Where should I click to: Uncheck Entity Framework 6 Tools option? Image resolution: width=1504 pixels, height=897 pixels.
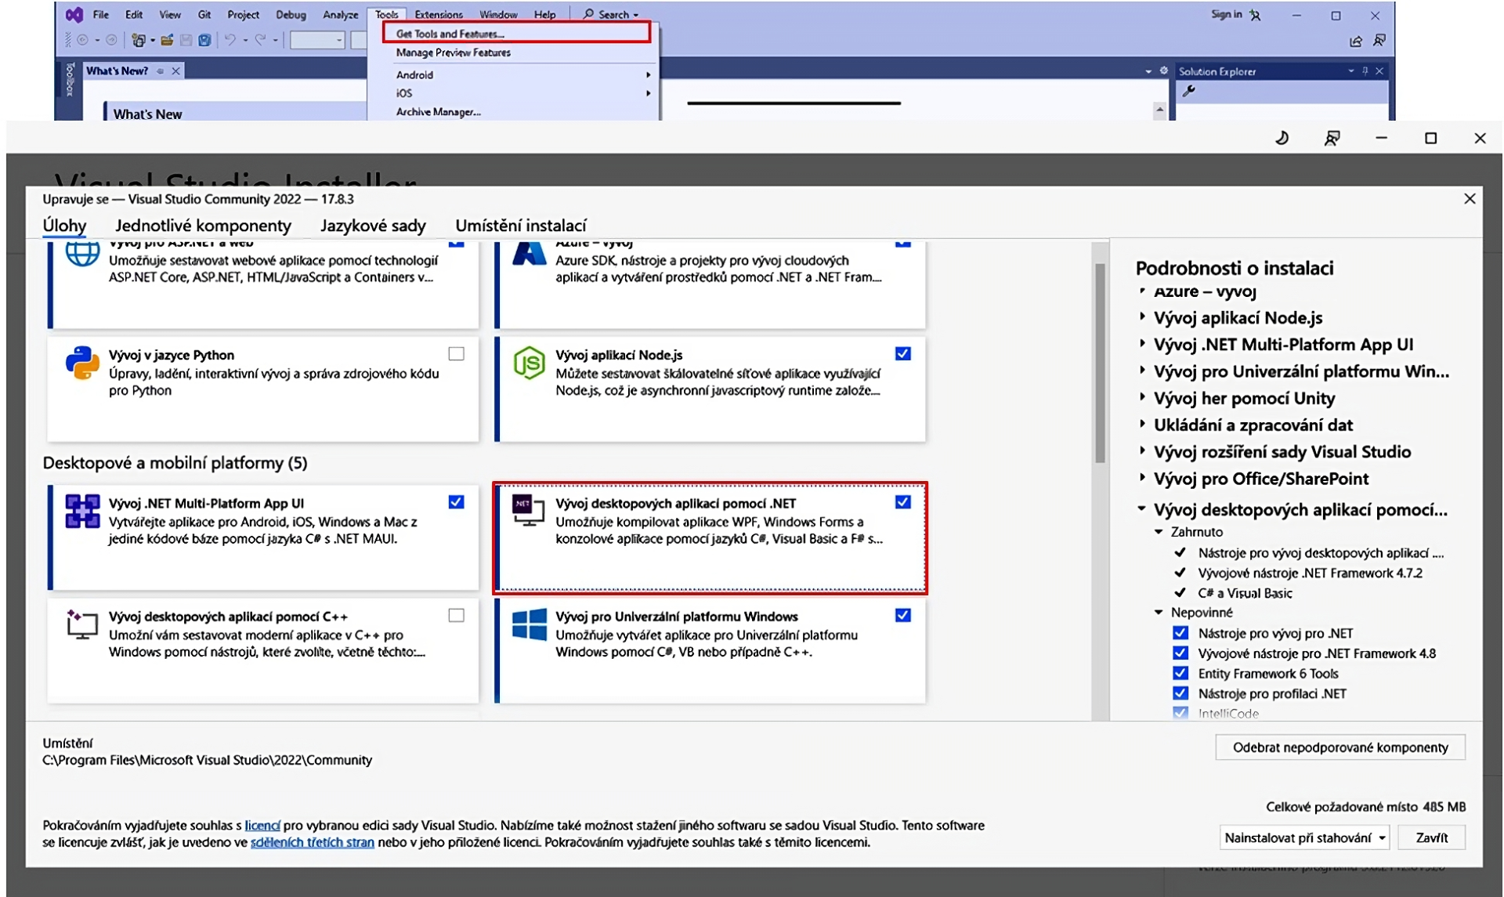click(1180, 673)
